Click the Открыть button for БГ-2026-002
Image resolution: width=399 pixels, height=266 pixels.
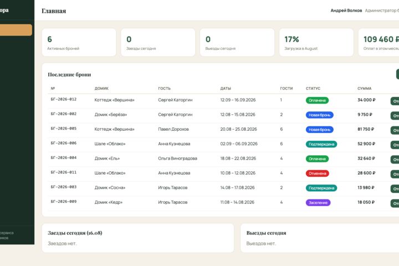pyautogui.click(x=395, y=116)
